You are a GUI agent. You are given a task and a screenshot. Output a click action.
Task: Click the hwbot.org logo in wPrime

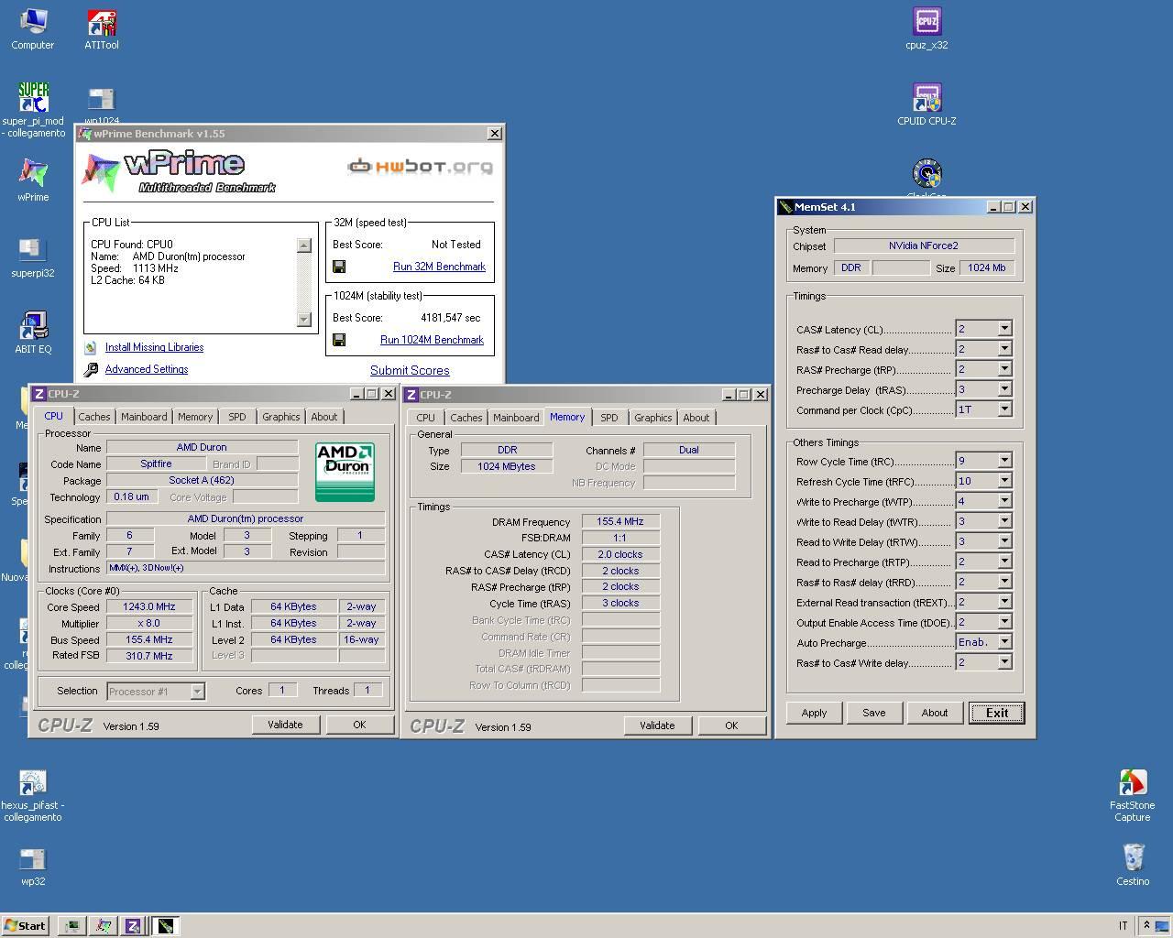pos(420,166)
